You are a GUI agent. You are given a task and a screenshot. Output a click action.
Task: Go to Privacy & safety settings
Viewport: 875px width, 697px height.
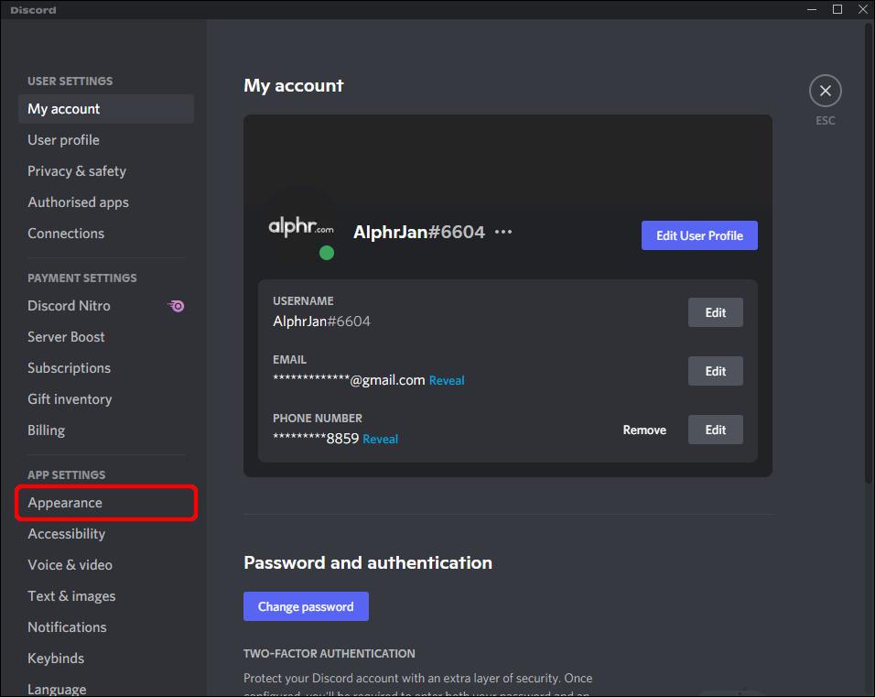(x=77, y=171)
